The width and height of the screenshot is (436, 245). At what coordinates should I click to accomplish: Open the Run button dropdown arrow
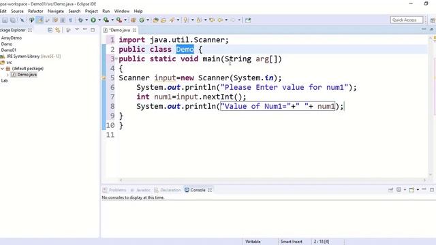click(x=99, y=20)
